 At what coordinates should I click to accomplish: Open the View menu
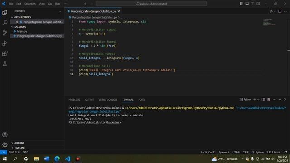[x=42, y=4]
